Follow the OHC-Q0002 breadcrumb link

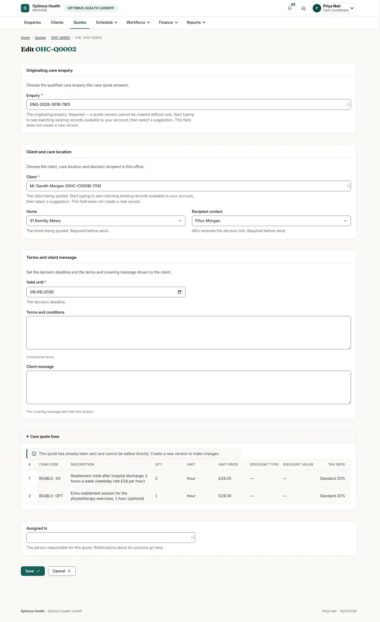tap(60, 38)
